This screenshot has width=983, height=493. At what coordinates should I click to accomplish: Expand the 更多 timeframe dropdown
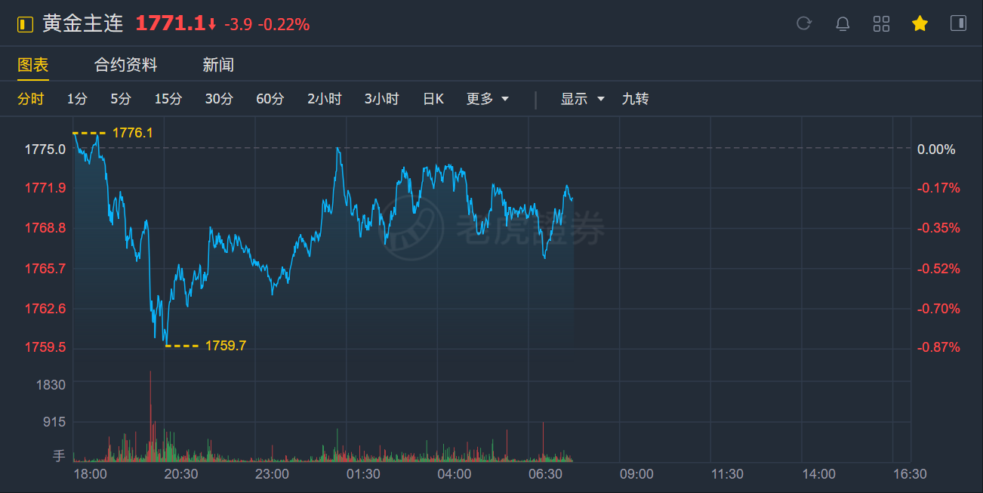(x=488, y=99)
